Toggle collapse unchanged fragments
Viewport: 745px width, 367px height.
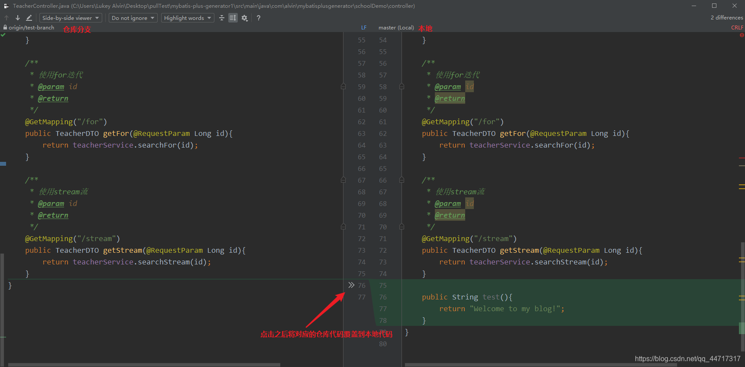(222, 18)
